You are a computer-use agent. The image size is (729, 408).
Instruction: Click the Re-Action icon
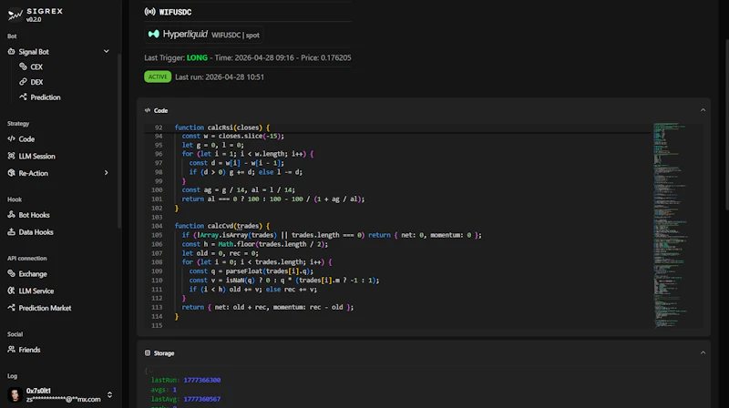click(x=11, y=173)
